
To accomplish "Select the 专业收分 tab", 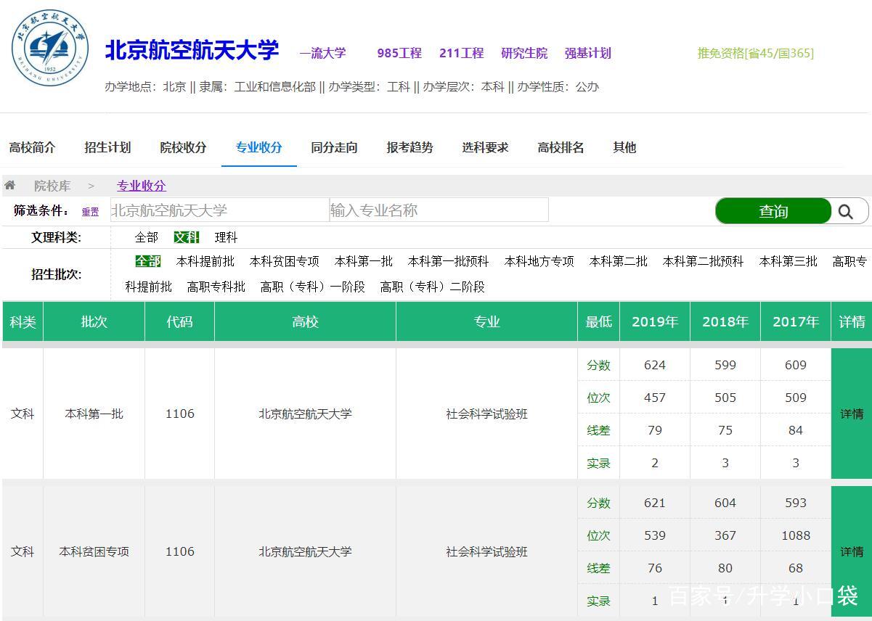I will [x=258, y=147].
